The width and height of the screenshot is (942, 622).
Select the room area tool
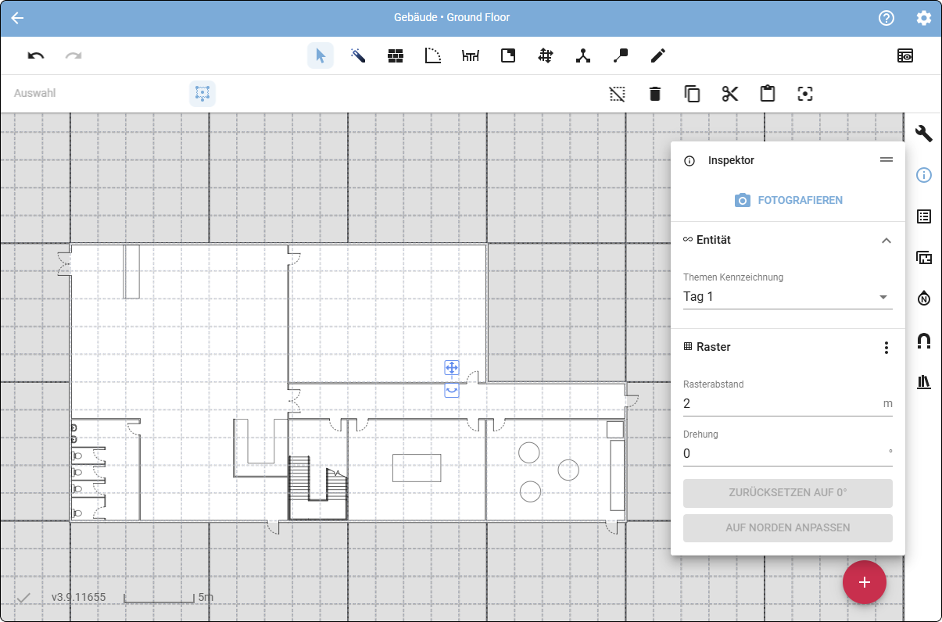point(508,55)
